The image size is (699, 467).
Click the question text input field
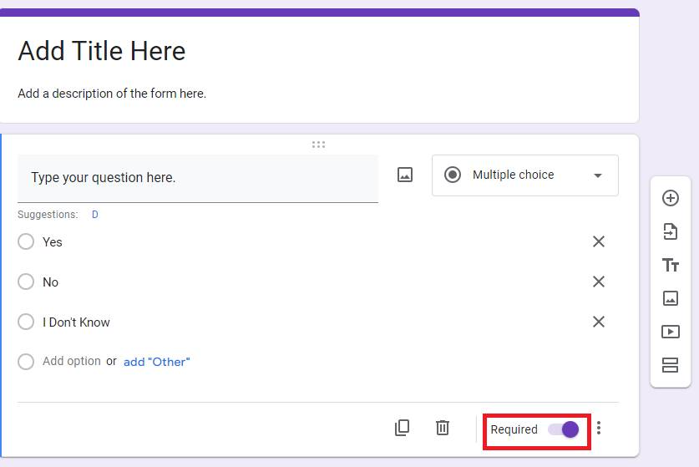tap(198, 179)
